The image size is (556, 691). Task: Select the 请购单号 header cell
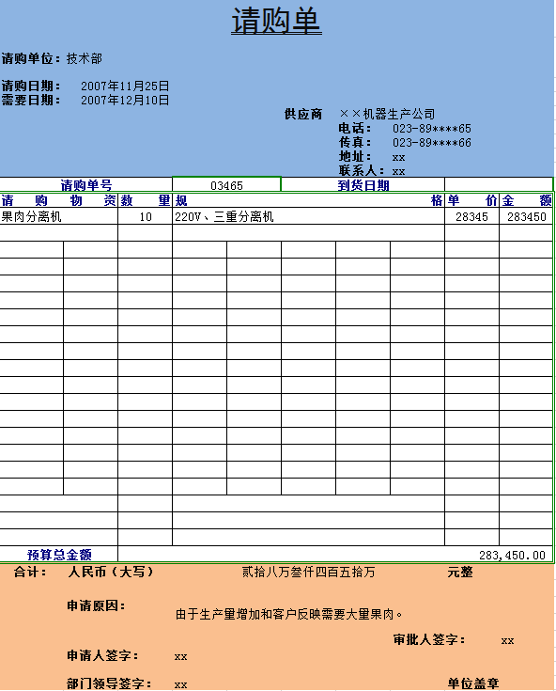coord(86,185)
